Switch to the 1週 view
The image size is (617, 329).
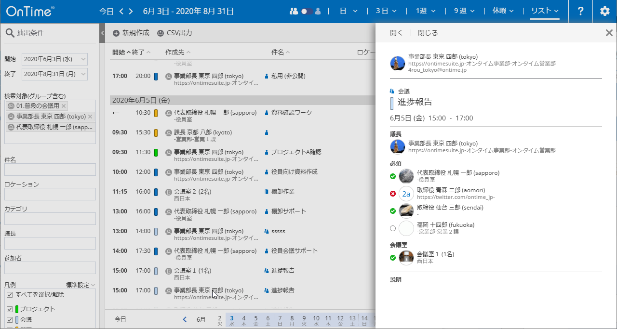426,11
